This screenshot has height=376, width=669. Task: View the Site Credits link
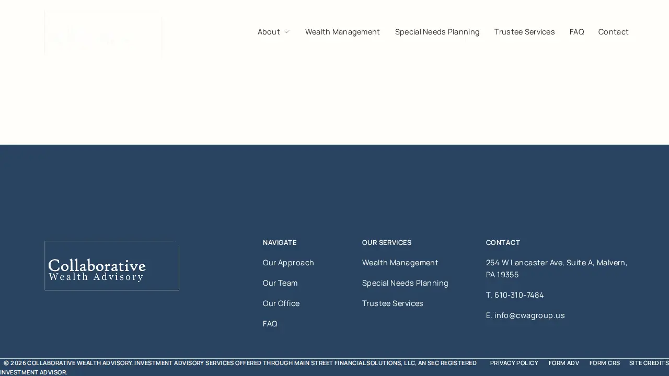point(649,363)
